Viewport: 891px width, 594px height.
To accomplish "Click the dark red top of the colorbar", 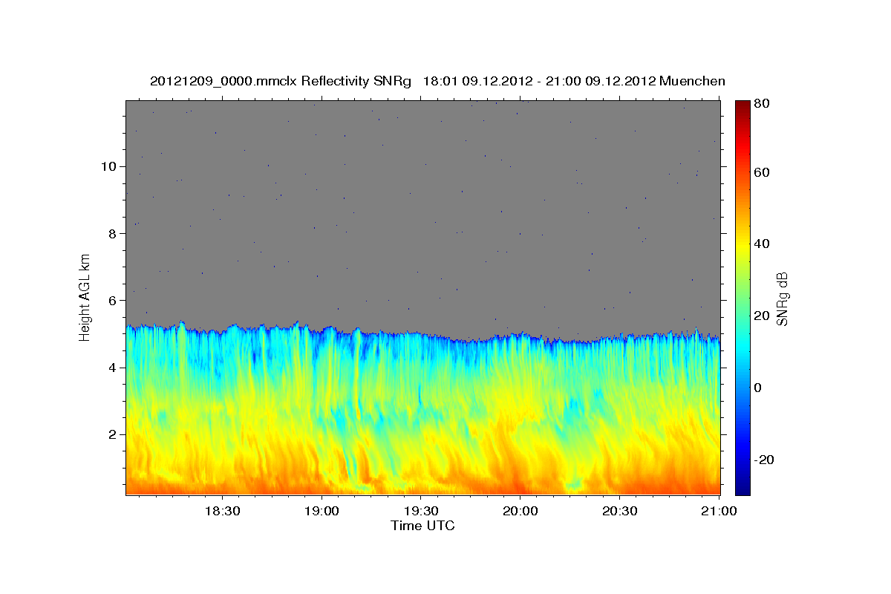I will point(742,106).
